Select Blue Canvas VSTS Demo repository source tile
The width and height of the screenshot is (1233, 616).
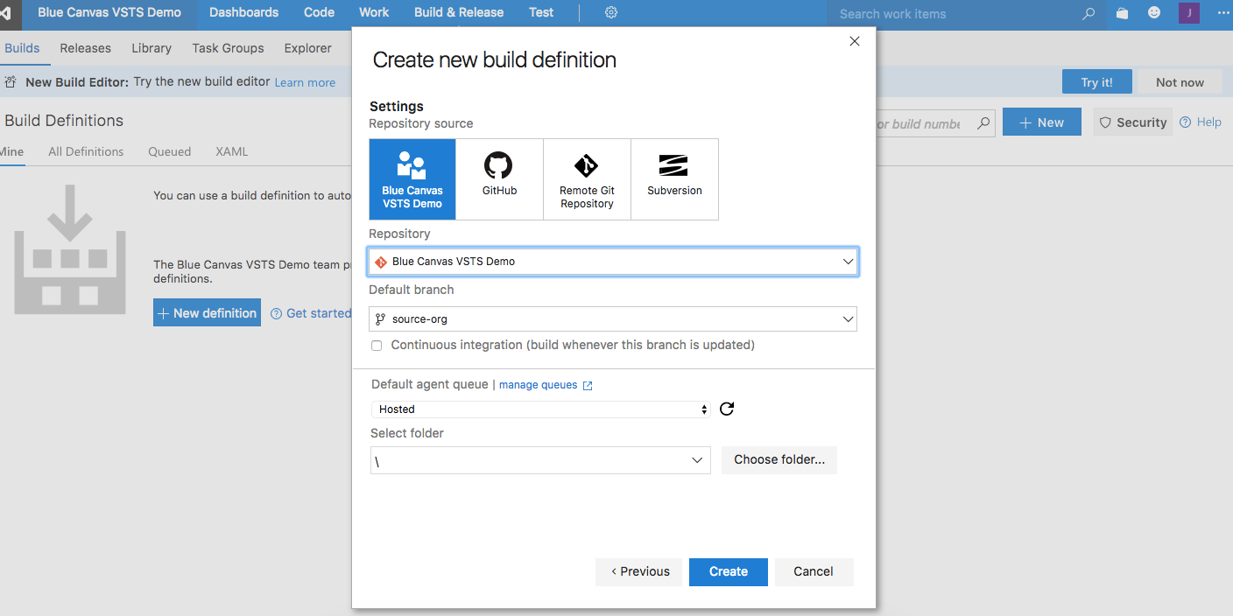point(412,179)
